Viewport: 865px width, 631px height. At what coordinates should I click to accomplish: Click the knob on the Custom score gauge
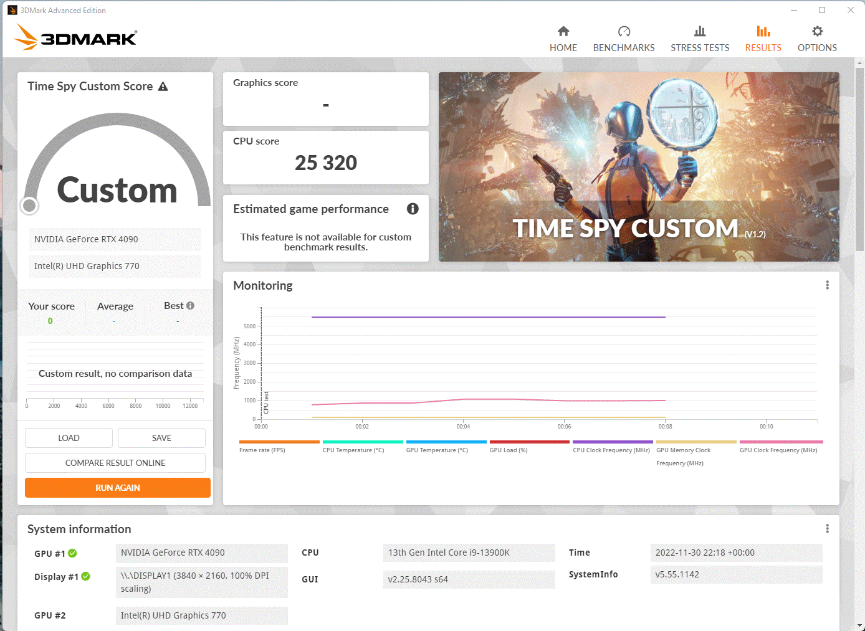[29, 205]
